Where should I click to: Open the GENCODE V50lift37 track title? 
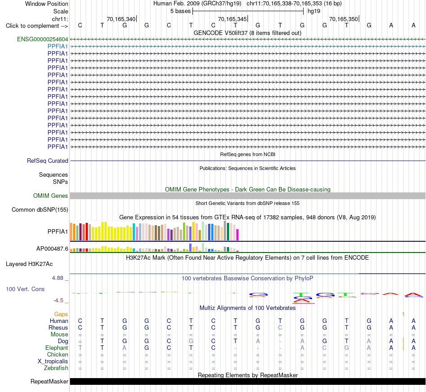(248, 33)
